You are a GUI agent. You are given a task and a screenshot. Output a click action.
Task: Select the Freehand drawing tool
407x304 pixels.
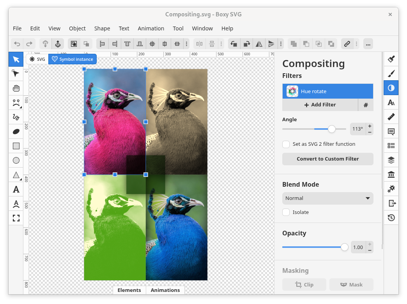[x=16, y=117]
